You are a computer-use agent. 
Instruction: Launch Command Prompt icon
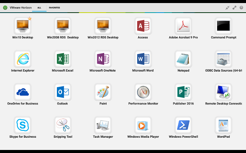click(223, 26)
